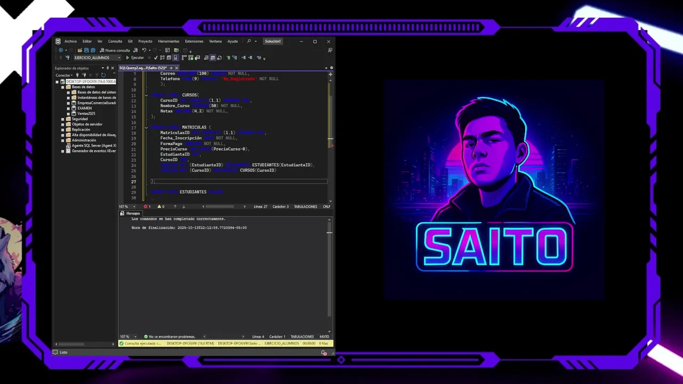Click the disconnect plug icon in Object Explorer
The height and width of the screenshot is (384, 683).
pyautogui.click(x=83, y=75)
